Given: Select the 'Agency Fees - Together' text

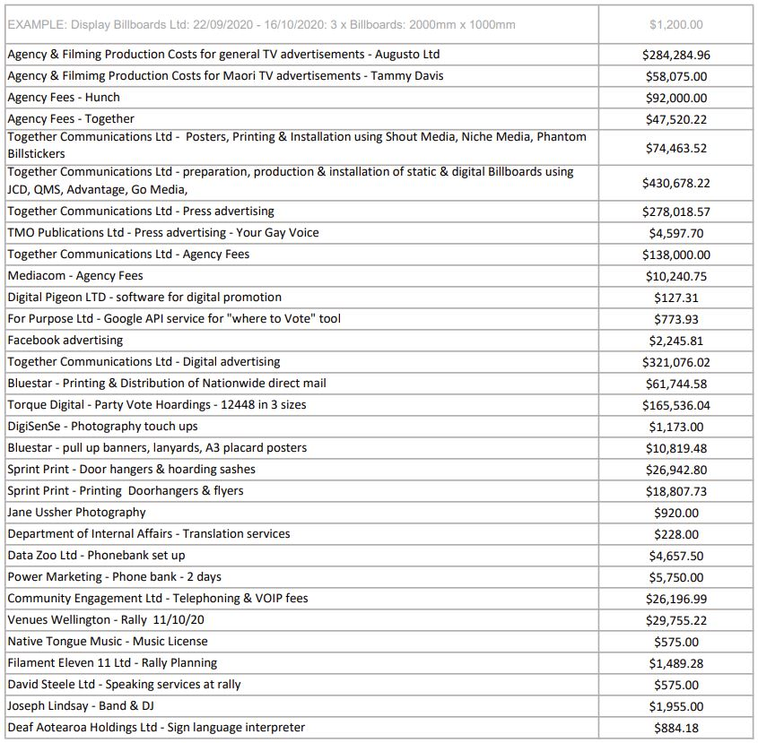Looking at the screenshot, I should click(71, 119).
